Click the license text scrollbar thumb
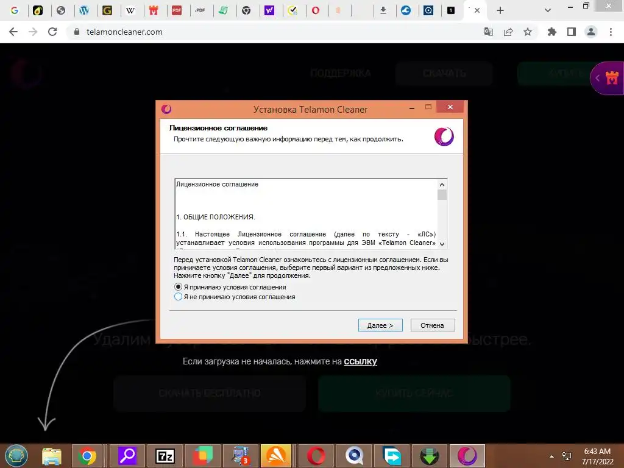Viewport: 624px width, 468px height. [442, 194]
